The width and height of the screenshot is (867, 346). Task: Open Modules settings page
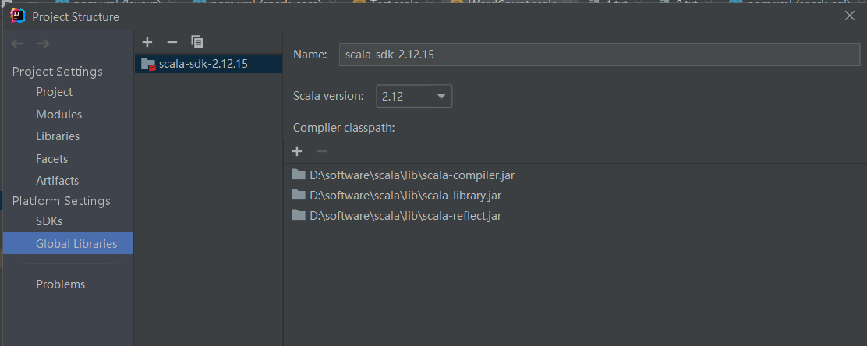58,115
